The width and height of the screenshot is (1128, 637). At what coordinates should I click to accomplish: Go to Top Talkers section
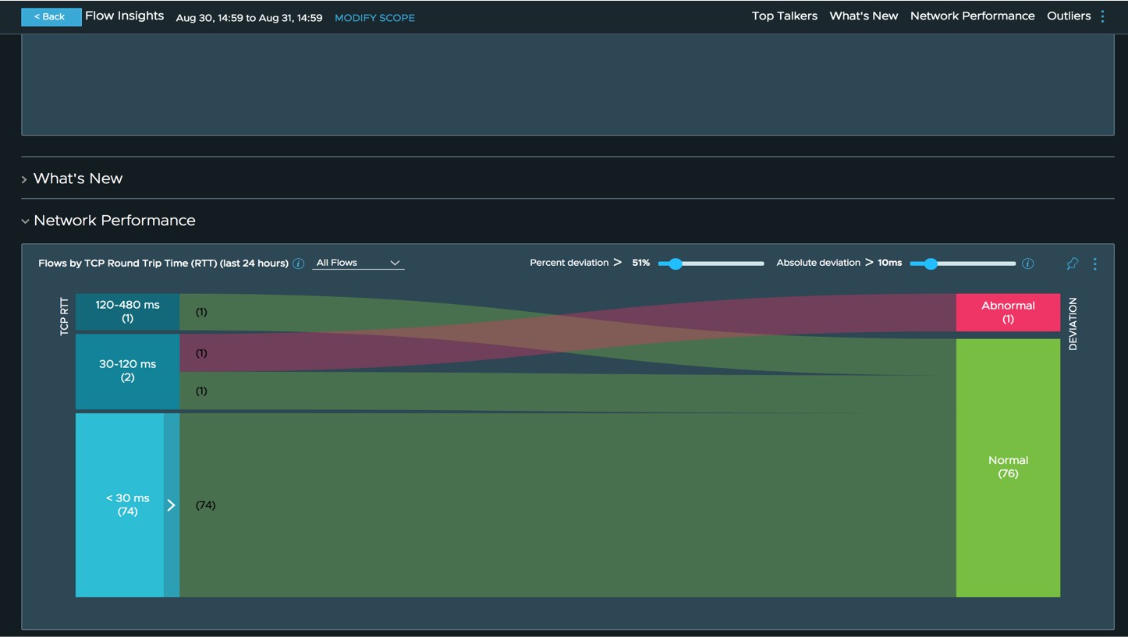[784, 16]
